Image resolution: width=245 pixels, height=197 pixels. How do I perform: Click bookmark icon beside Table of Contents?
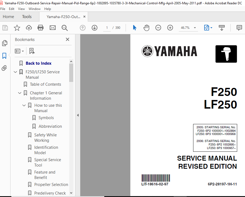pos(25,84)
